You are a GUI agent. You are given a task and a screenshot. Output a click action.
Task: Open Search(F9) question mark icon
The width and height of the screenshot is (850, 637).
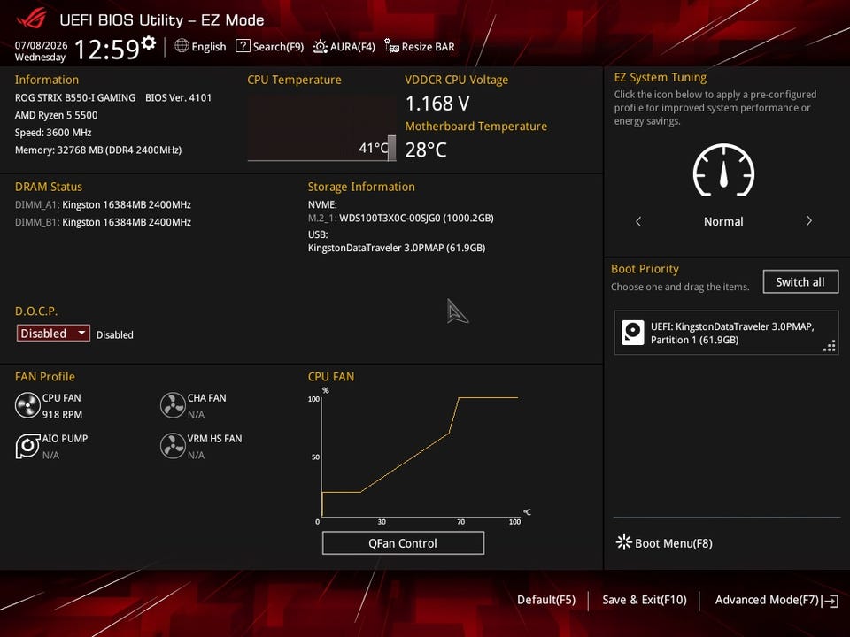(x=243, y=46)
